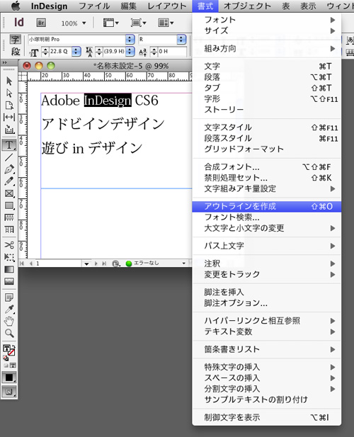Viewport: 354px width, 437px height.
Task: Toggle formatting affects text in toolbox
Action: pyautogui.click(x=13, y=365)
